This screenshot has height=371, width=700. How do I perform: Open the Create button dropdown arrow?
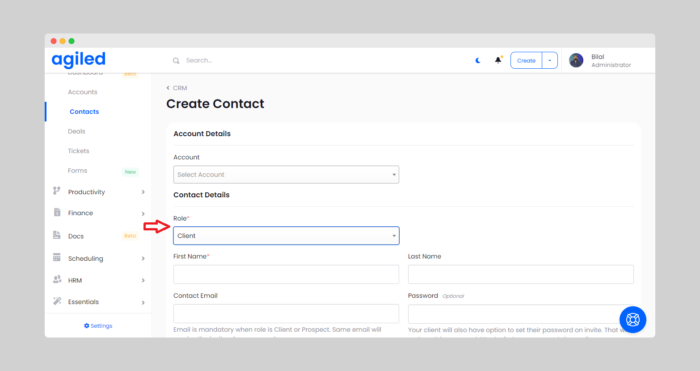click(550, 60)
